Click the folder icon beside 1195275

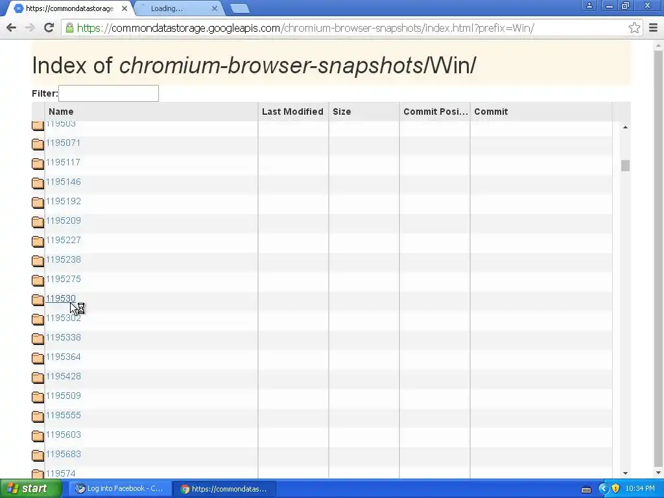click(x=38, y=281)
